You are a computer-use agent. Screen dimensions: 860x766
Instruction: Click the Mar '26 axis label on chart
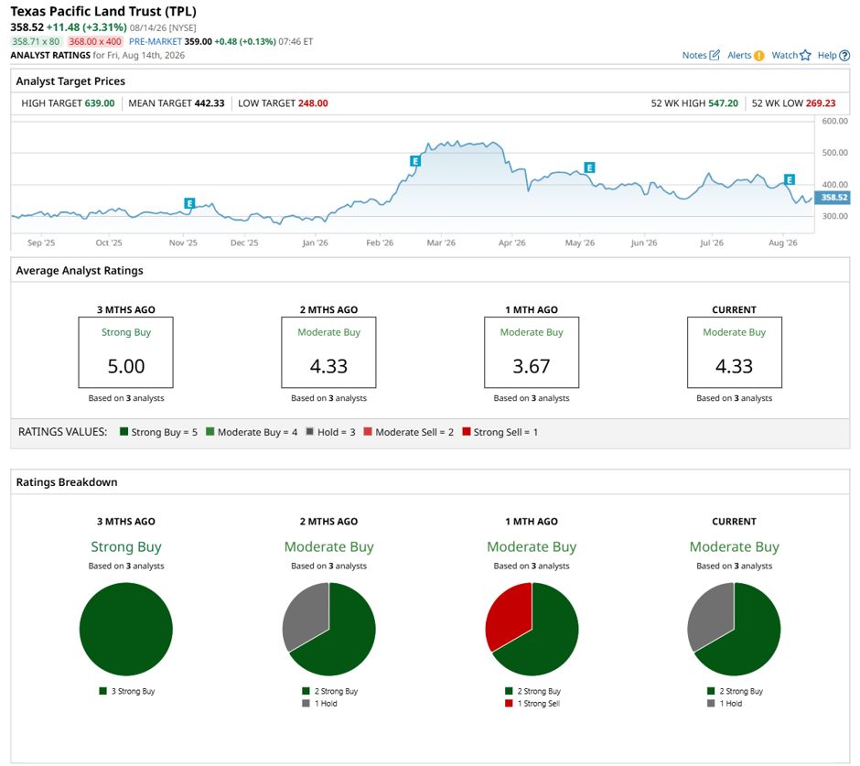tap(441, 243)
